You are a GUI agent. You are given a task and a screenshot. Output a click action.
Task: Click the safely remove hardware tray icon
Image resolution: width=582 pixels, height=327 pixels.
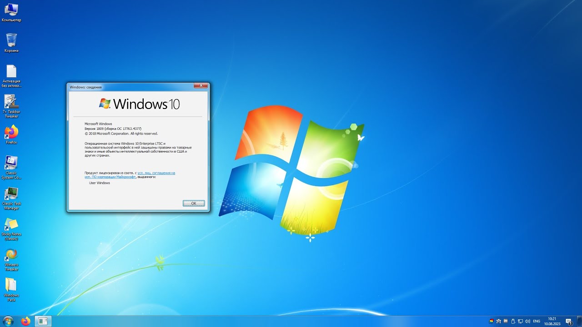(x=513, y=321)
